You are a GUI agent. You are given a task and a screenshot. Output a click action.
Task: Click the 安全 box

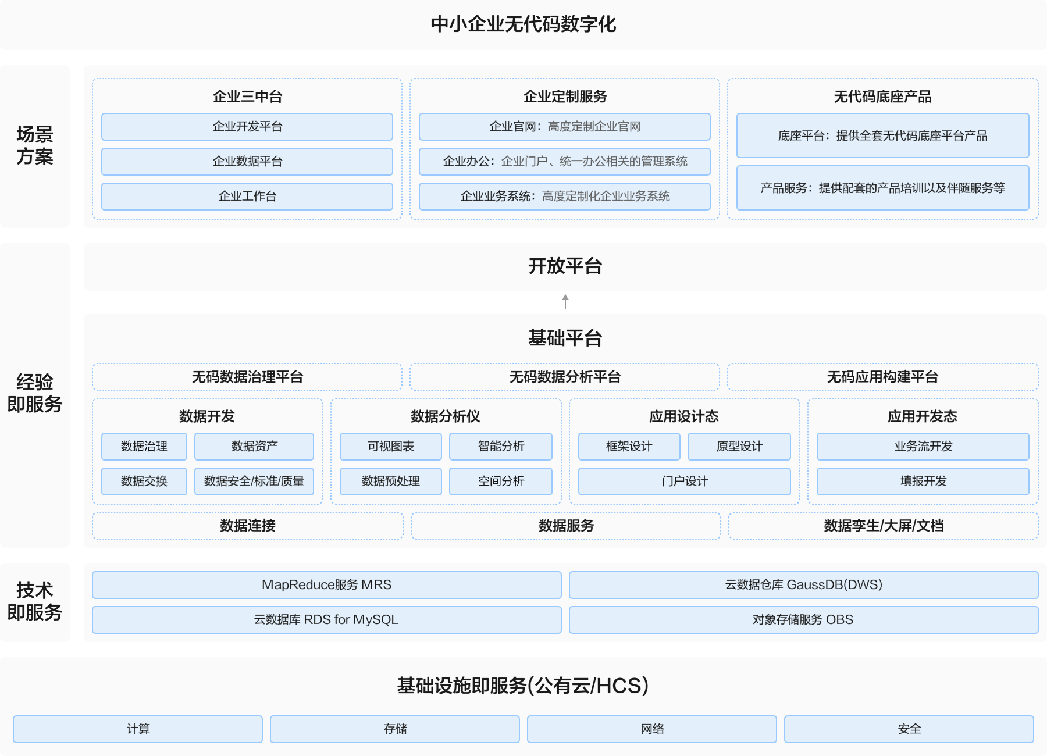point(909,729)
